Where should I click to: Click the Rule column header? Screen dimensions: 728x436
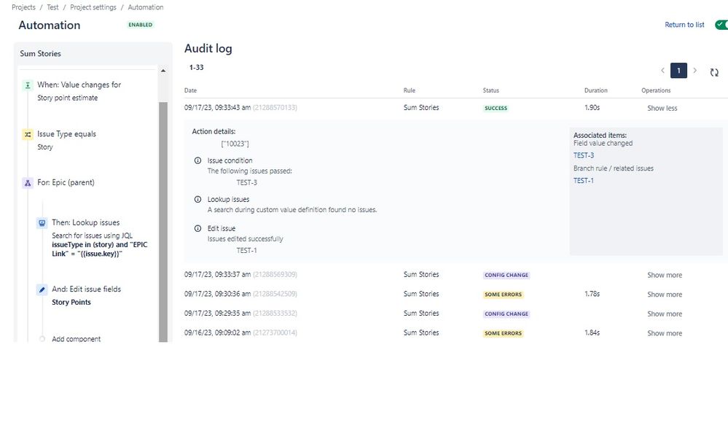[409, 90]
